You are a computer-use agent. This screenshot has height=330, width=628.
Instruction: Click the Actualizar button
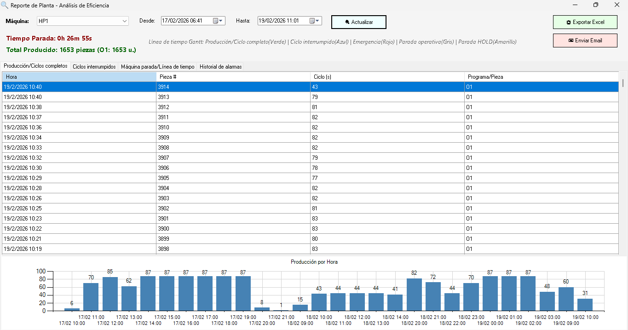tap(359, 22)
